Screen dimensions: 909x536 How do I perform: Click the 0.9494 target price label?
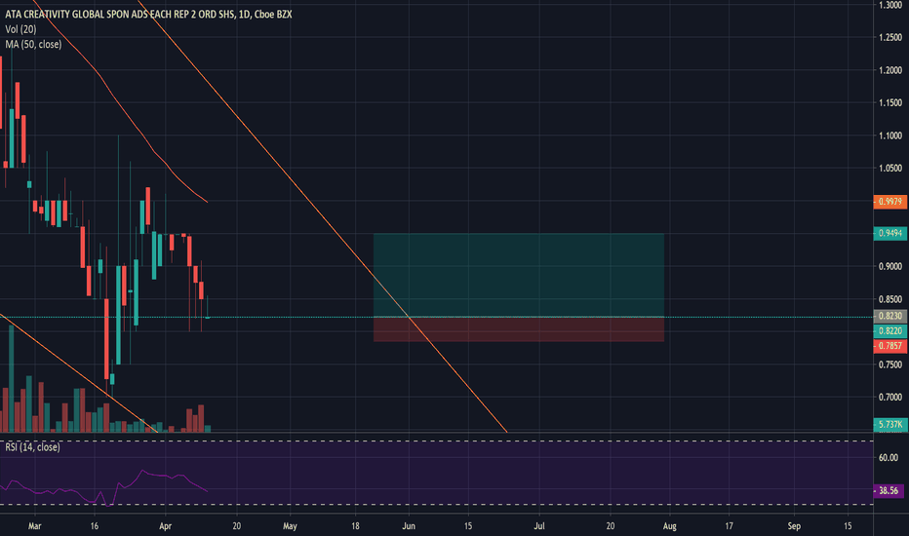(889, 233)
